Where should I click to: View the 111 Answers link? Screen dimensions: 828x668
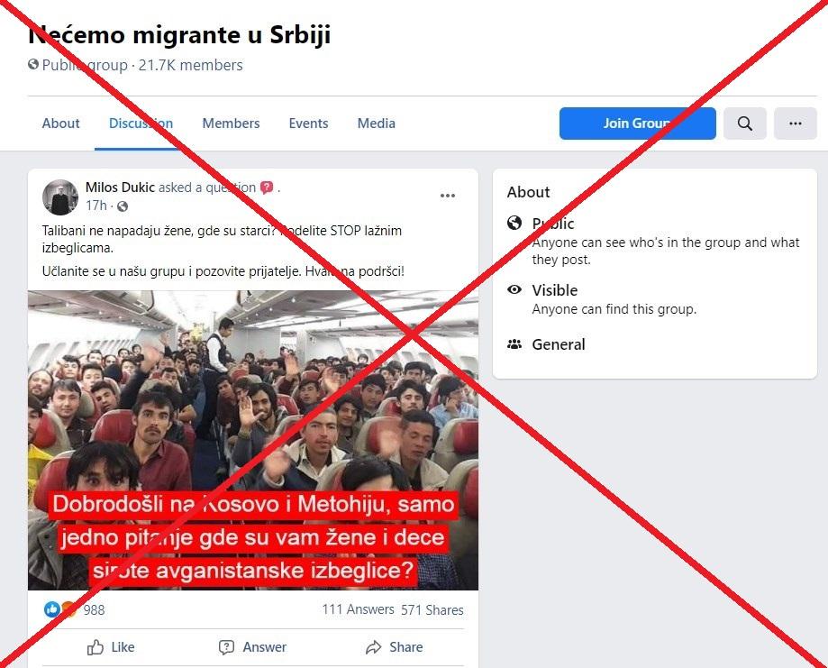click(x=358, y=609)
